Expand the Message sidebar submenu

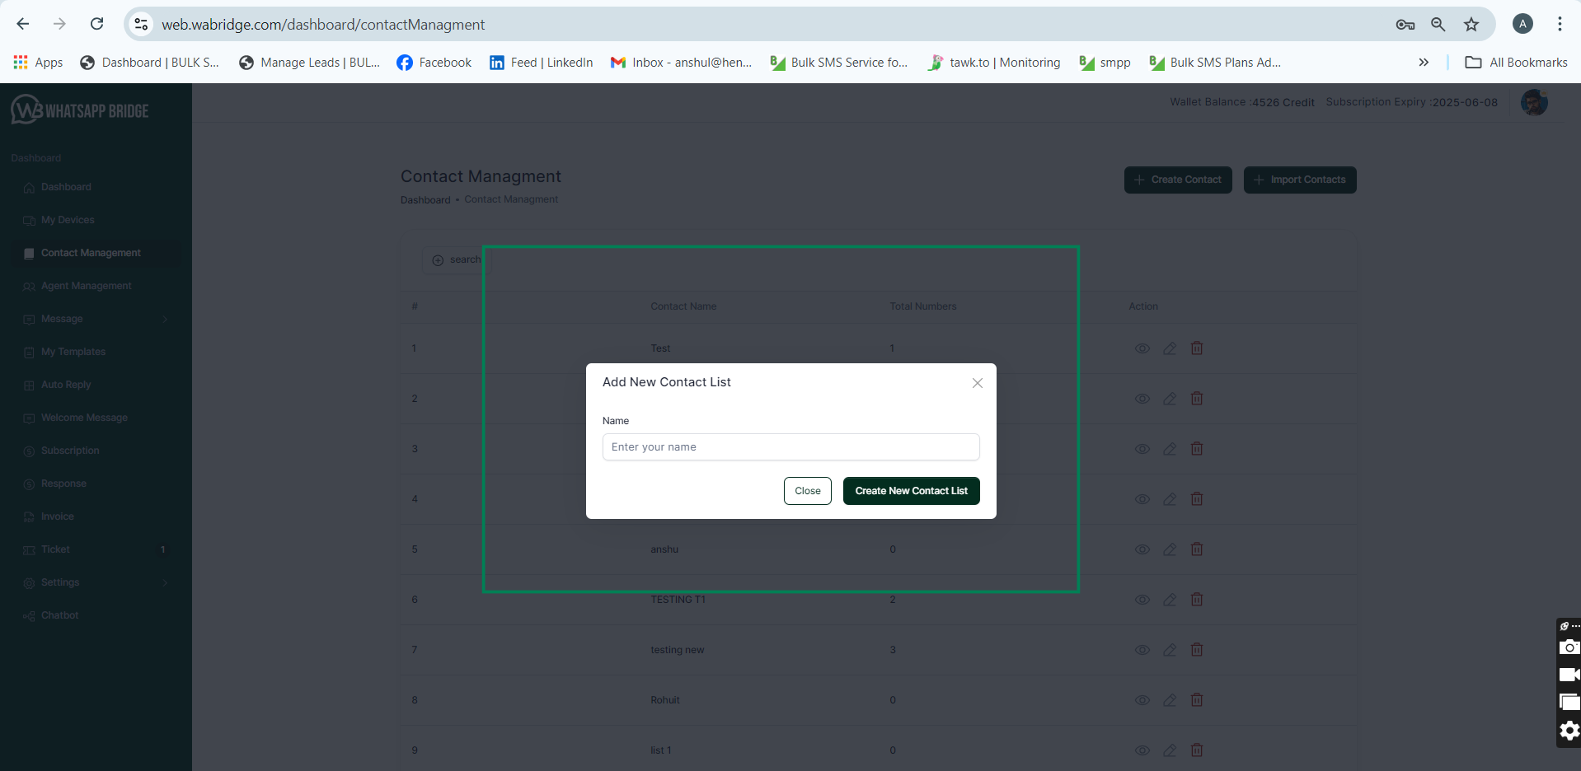point(96,319)
